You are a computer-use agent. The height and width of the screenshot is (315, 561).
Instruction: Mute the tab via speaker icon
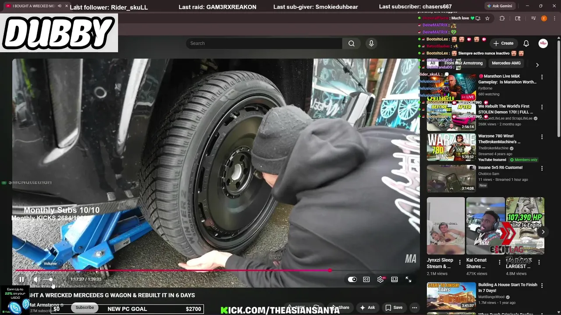60,6
